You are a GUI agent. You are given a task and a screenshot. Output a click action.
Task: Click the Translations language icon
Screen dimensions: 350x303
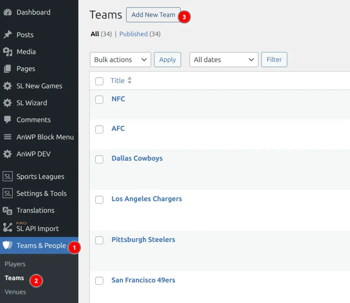click(8, 210)
